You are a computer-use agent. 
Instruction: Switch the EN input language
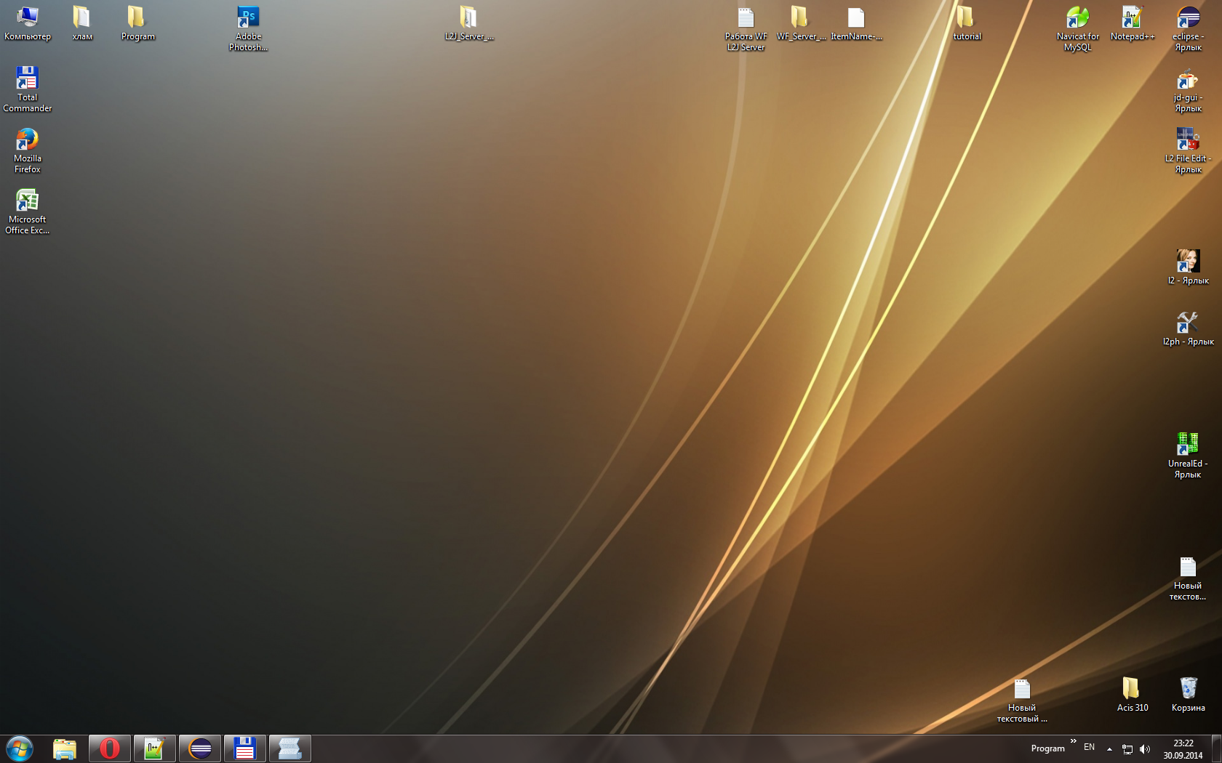[1089, 747]
